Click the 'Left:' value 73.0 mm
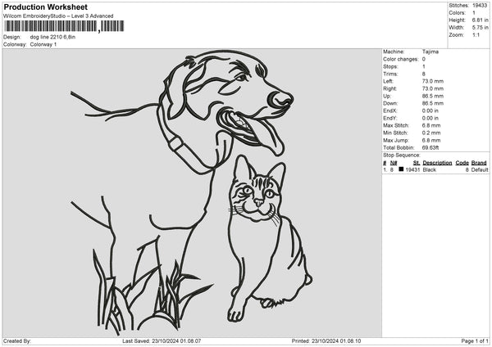Screen dimensions: 492x347 pyautogui.click(x=433, y=81)
